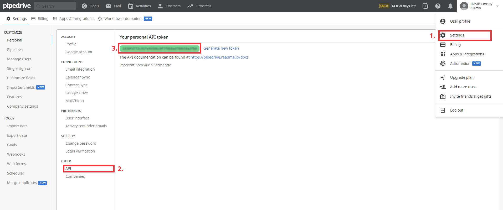Switch to Apps & integrations tab

coord(73,19)
